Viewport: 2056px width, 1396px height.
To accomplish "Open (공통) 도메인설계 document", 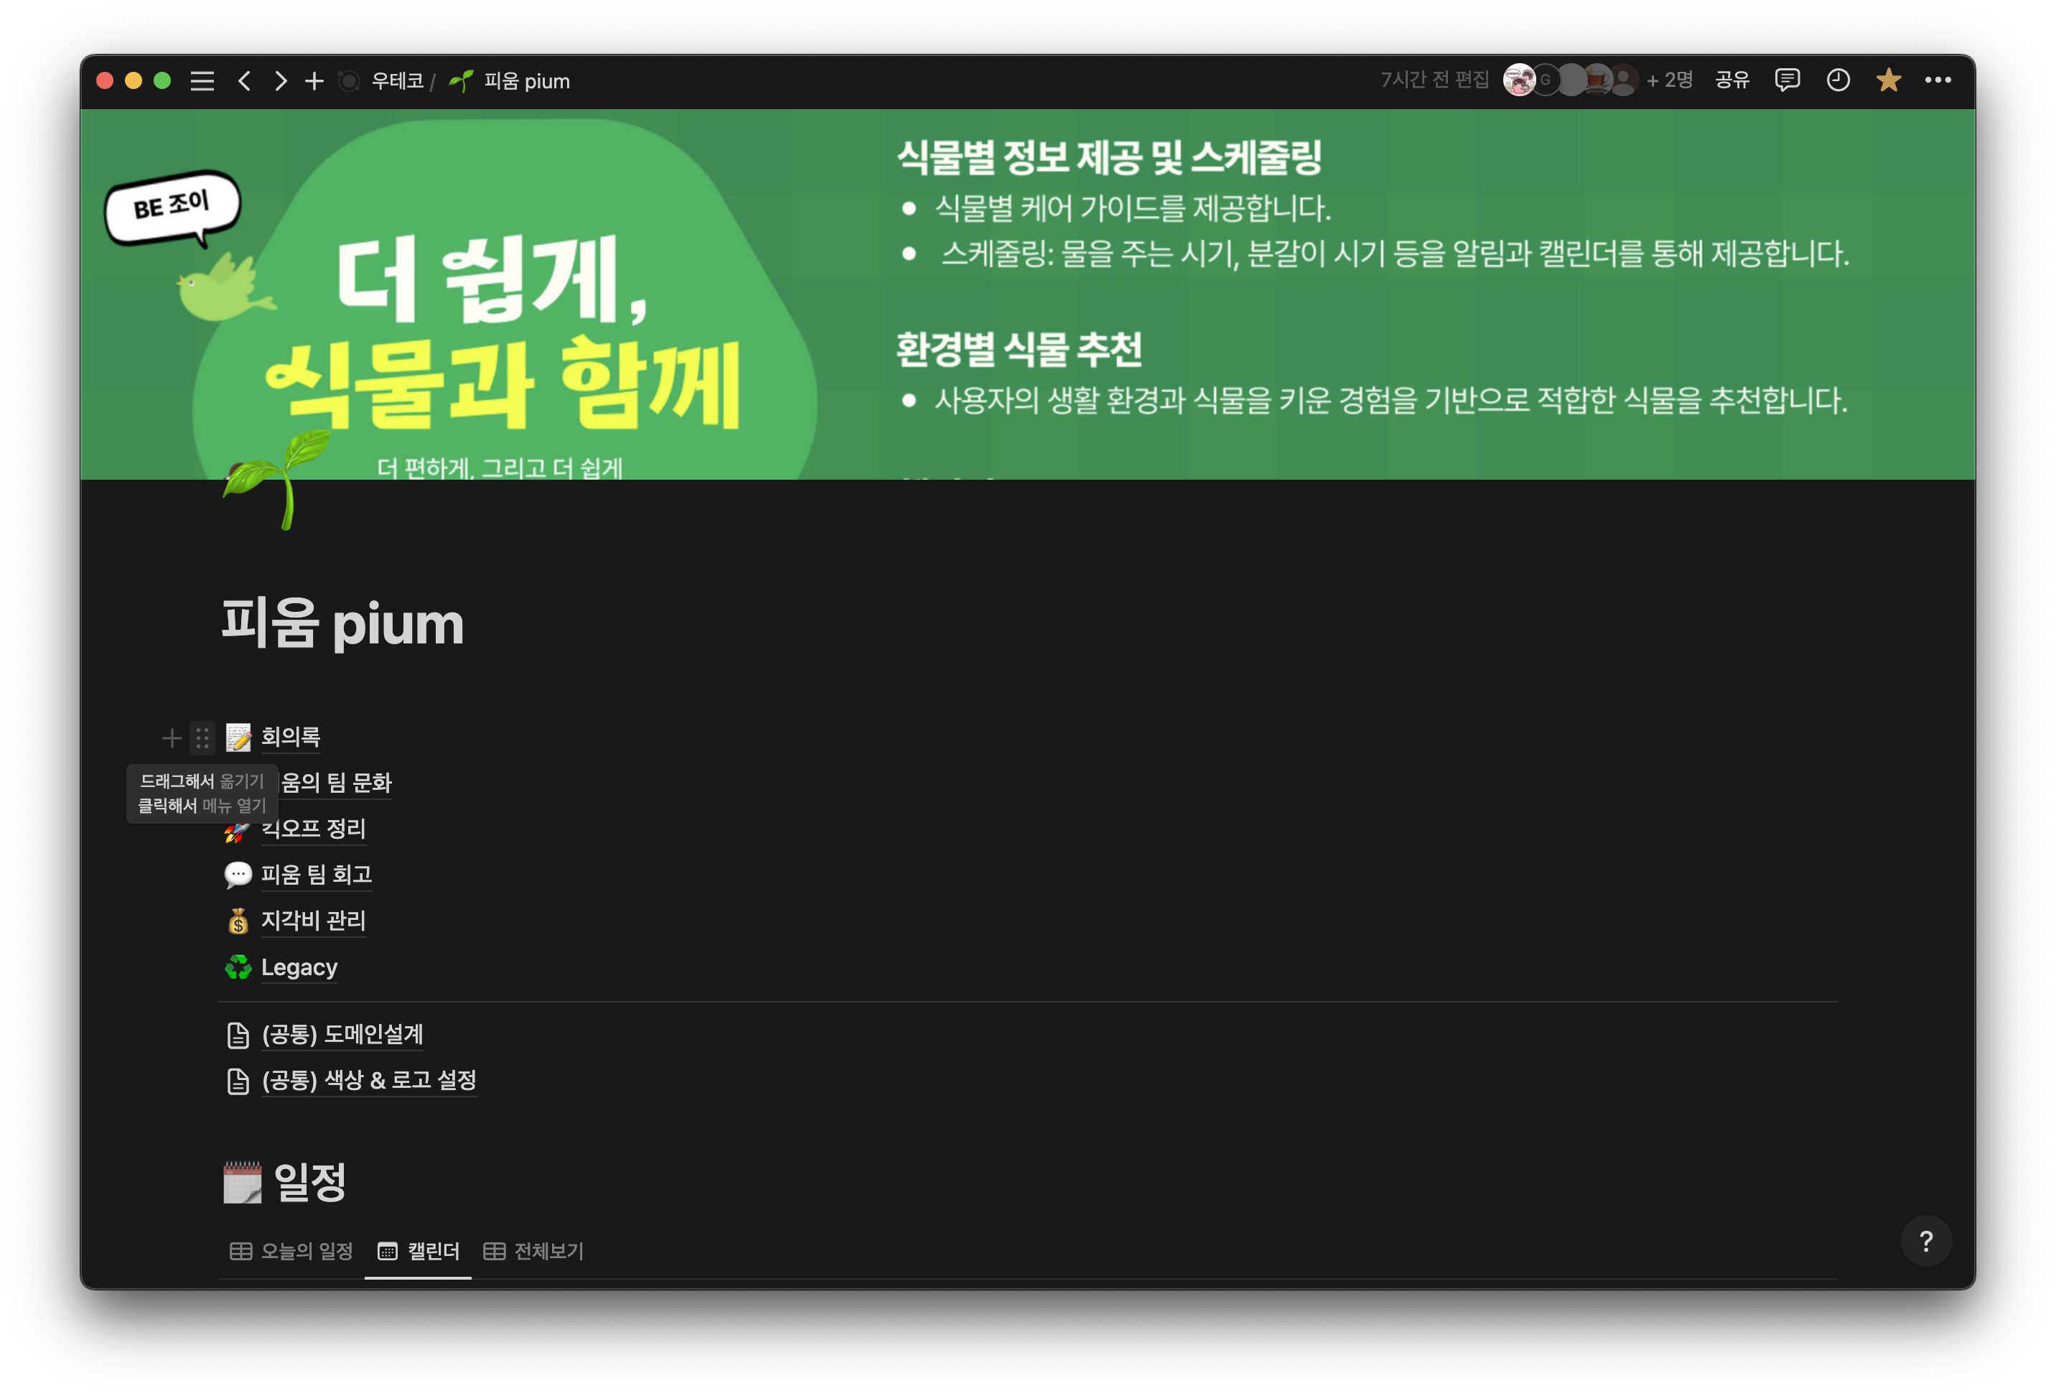I will coord(342,1034).
